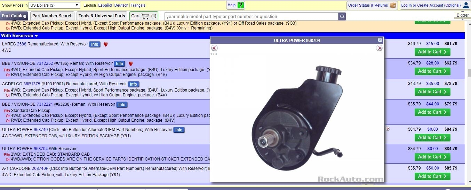Go to previous image in popup
This screenshot has width=471, height=190.
pos(214,48)
